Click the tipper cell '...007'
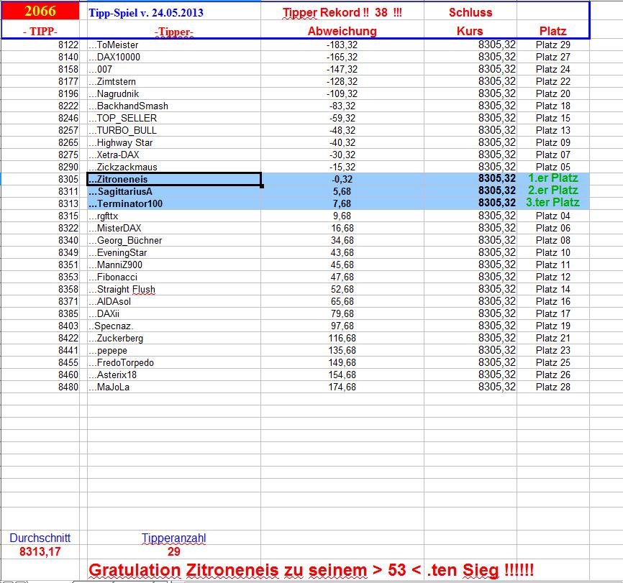Screen dimensions: 623x583 pos(174,70)
